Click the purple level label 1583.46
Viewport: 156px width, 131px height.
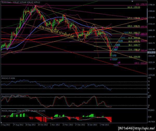144,51
